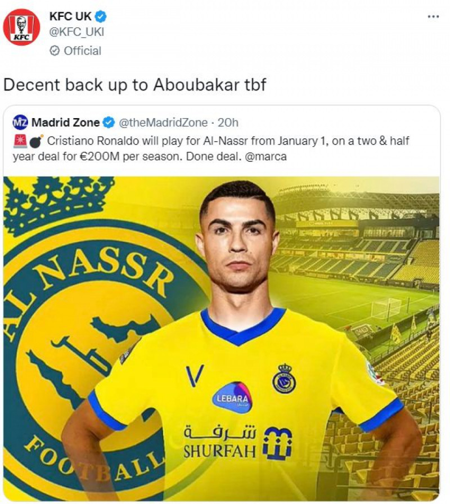Viewport: 450px width, 504px height.
Task: Click the Madrid Zone verified badge
Action: 109,123
